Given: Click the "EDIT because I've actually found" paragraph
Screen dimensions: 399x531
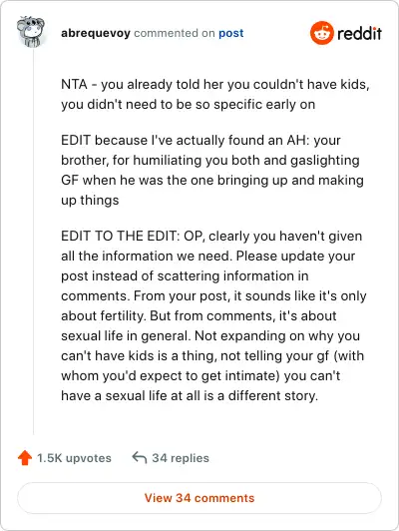Looking at the screenshot, I should [x=212, y=170].
